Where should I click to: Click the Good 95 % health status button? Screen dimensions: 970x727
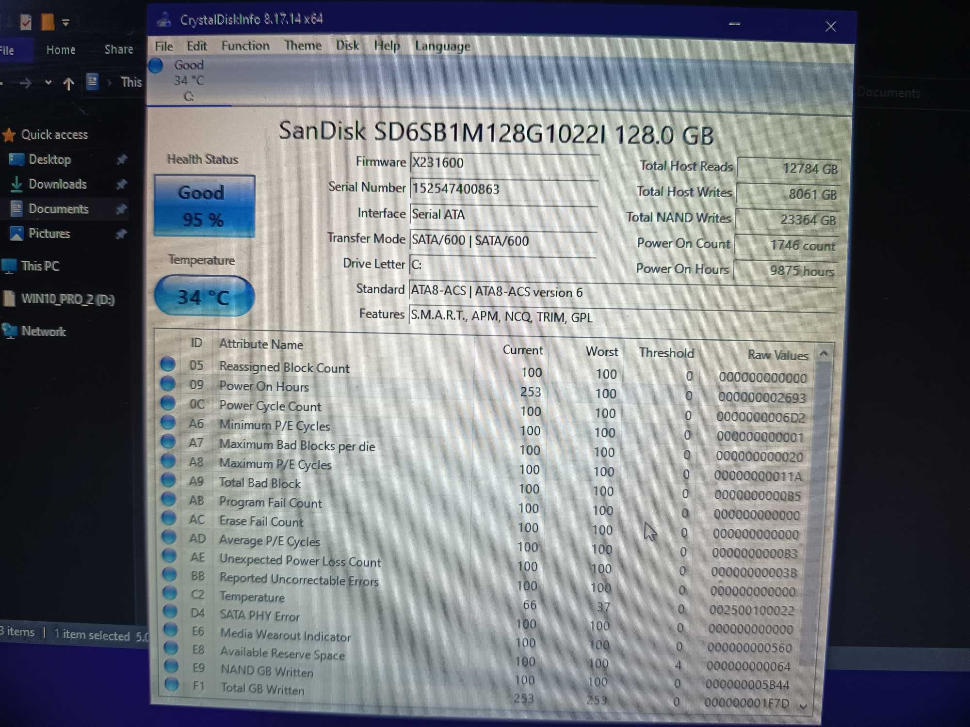tap(204, 206)
